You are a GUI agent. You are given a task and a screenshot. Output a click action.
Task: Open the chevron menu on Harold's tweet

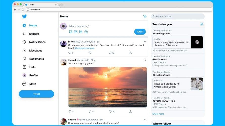click(145, 60)
